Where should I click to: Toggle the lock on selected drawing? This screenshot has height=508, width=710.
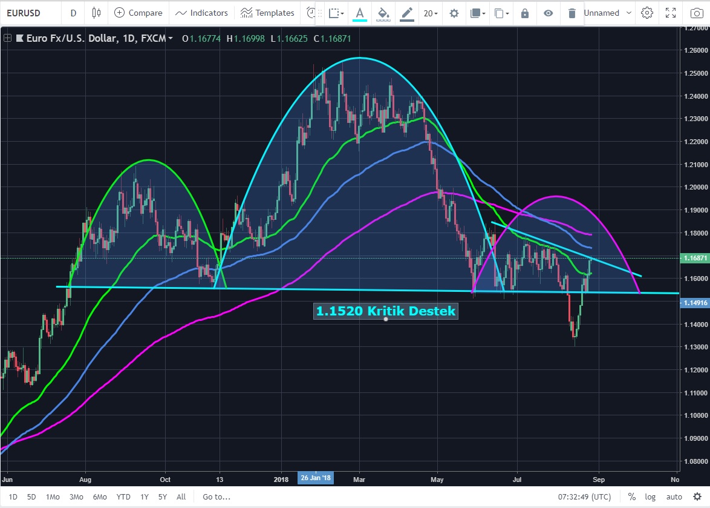tap(525, 13)
